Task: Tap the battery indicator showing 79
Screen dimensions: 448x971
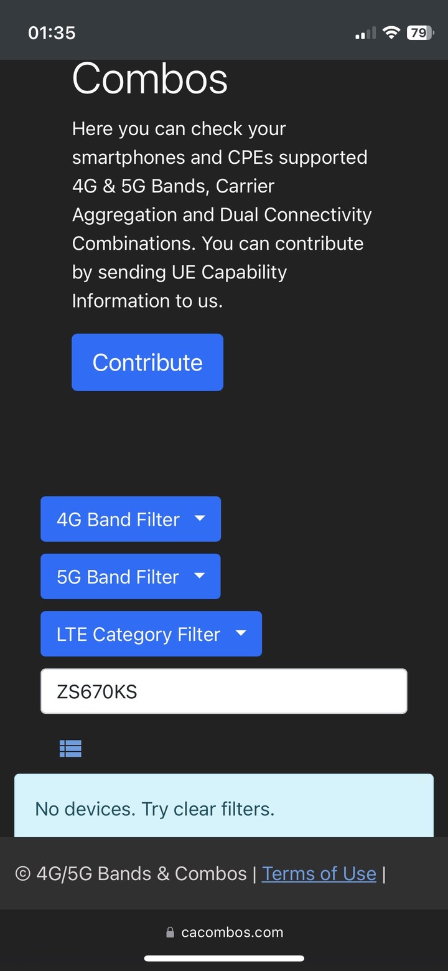Action: (x=421, y=33)
